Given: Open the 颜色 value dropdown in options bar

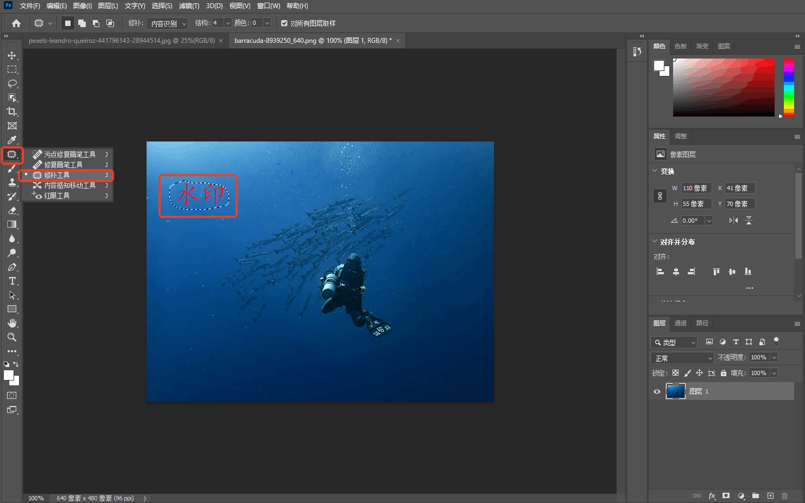Looking at the screenshot, I should [267, 23].
